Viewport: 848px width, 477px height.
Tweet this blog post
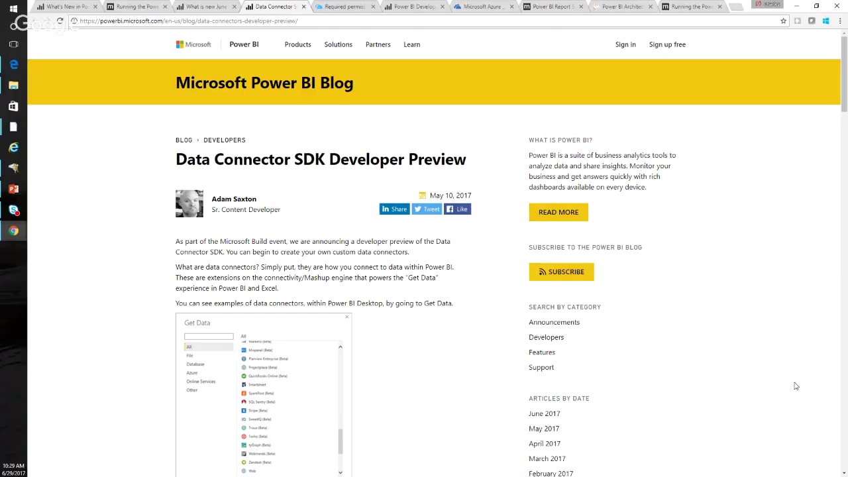[x=427, y=209]
